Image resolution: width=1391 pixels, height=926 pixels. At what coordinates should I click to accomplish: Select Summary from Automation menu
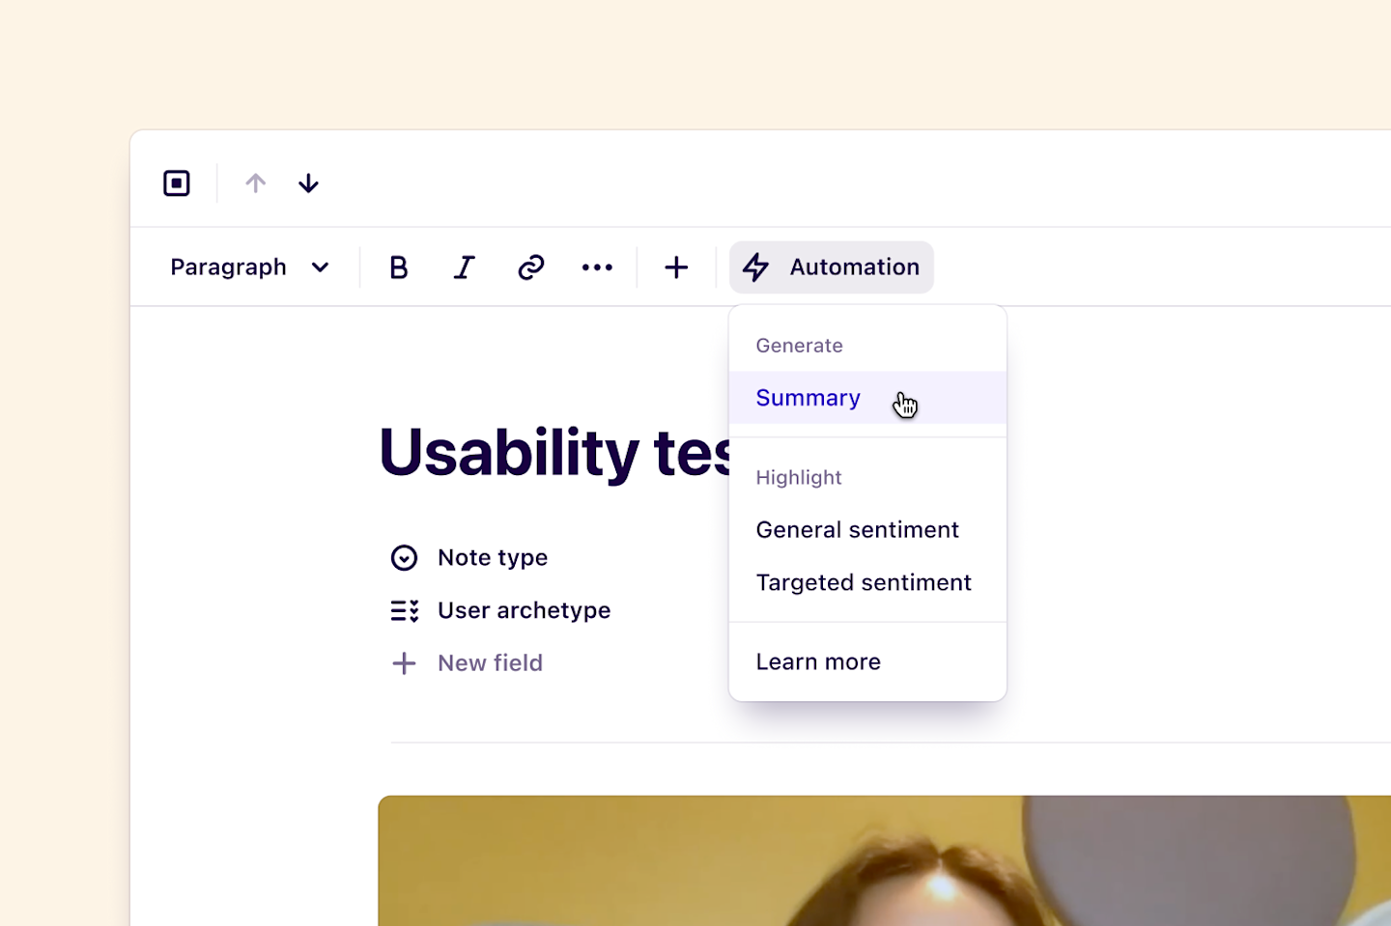coord(867,398)
